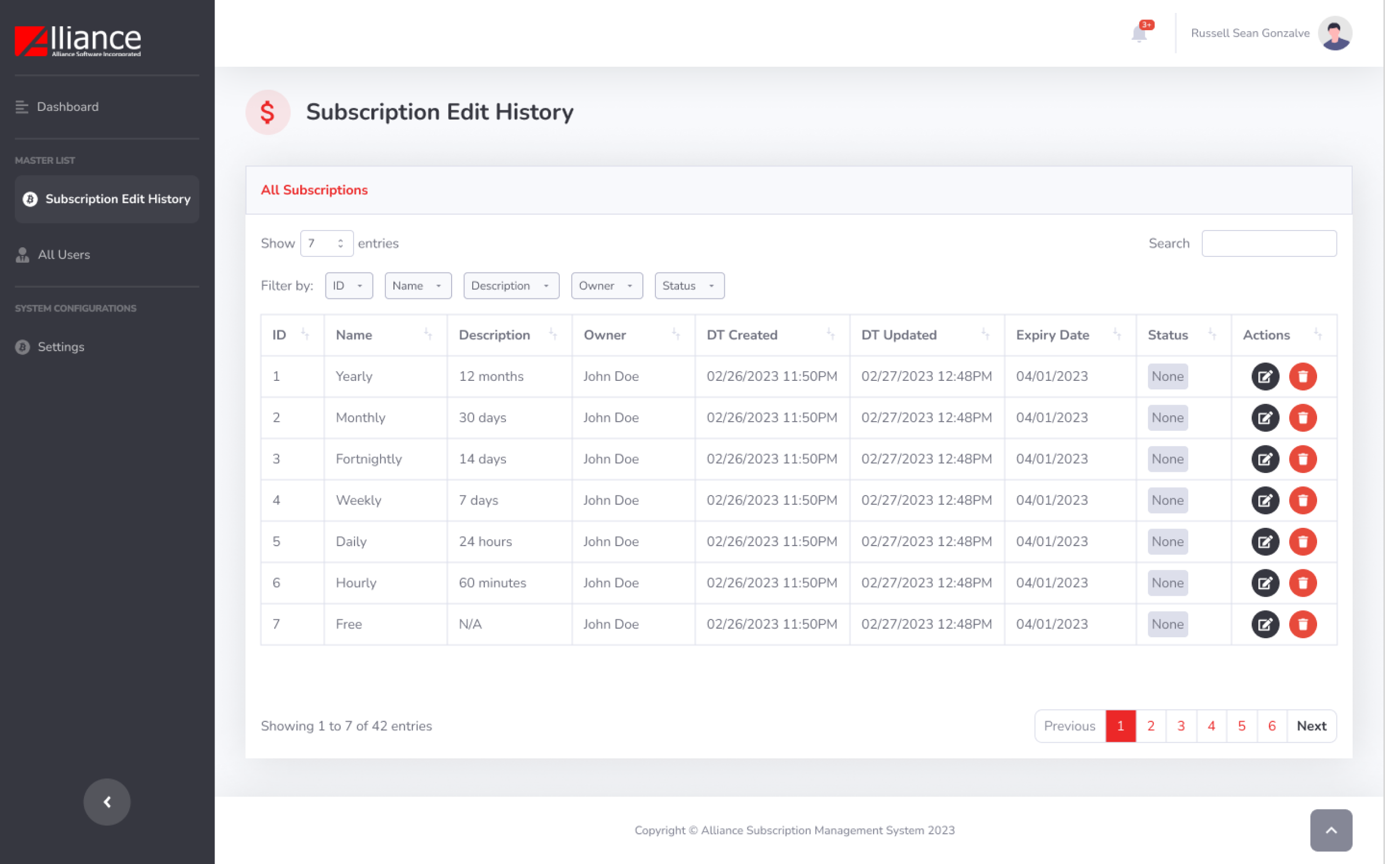Viewport: 1385px width, 864px height.
Task: Delete the Monthly subscription row
Action: click(1302, 417)
